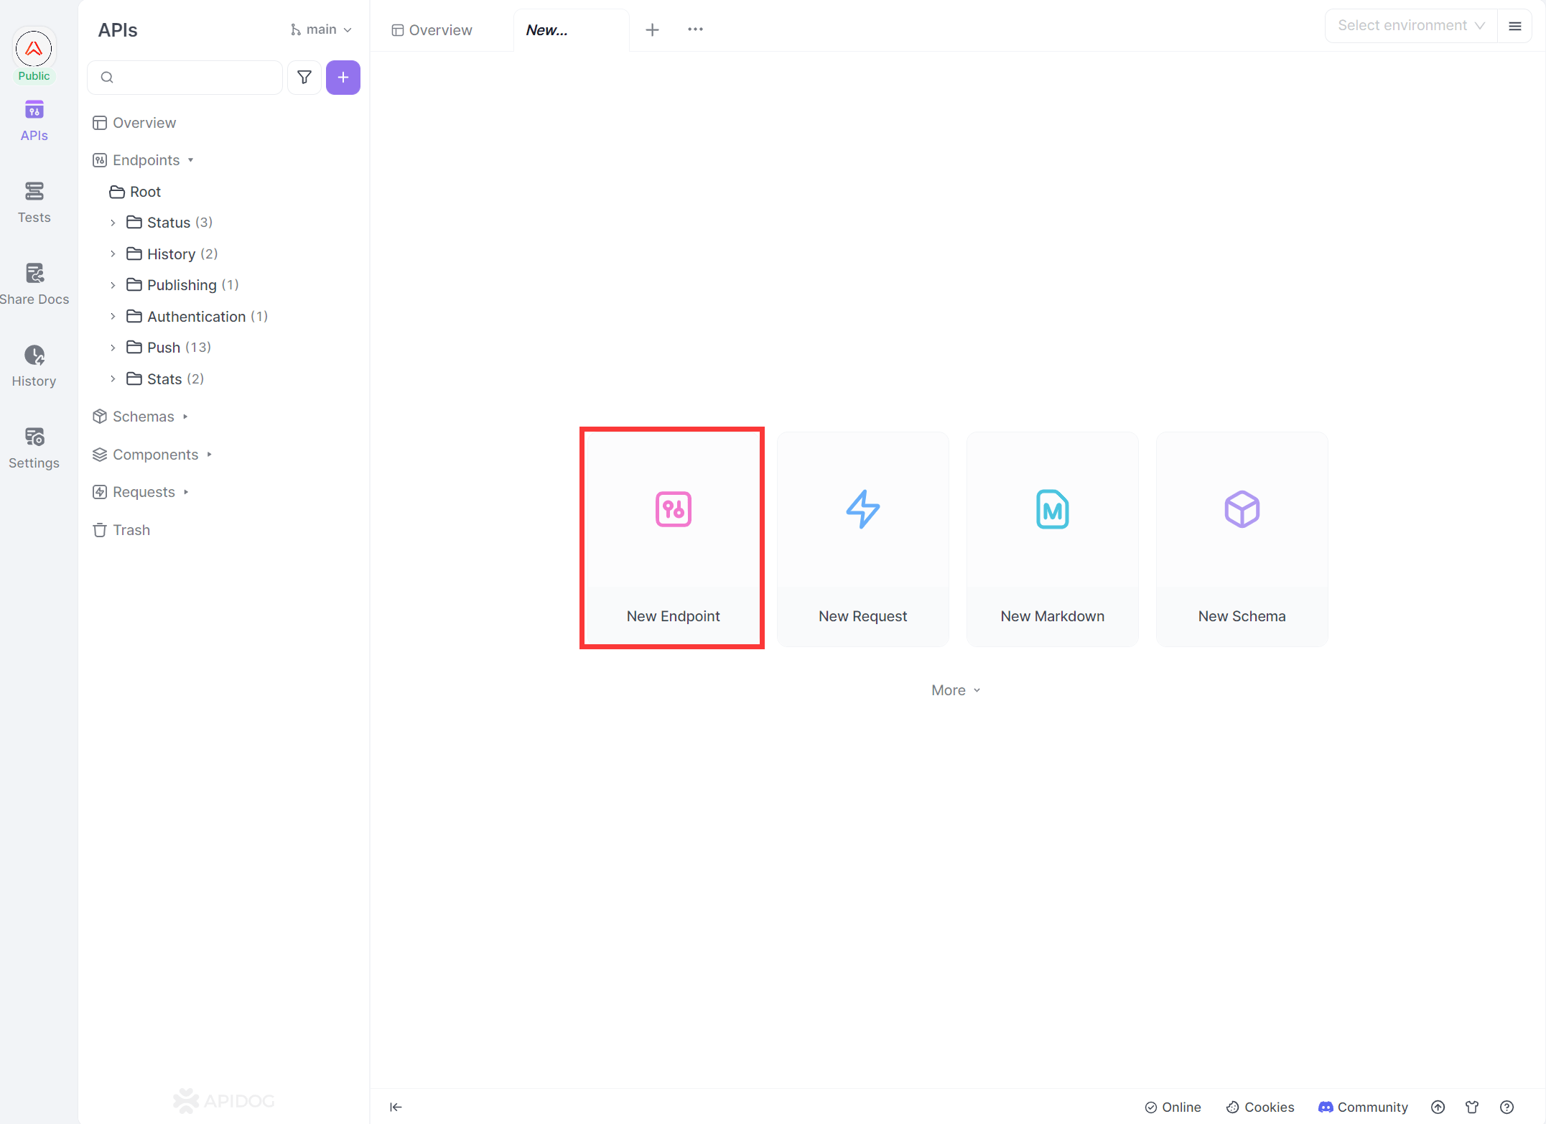Open the help question mark icon

tap(1507, 1107)
